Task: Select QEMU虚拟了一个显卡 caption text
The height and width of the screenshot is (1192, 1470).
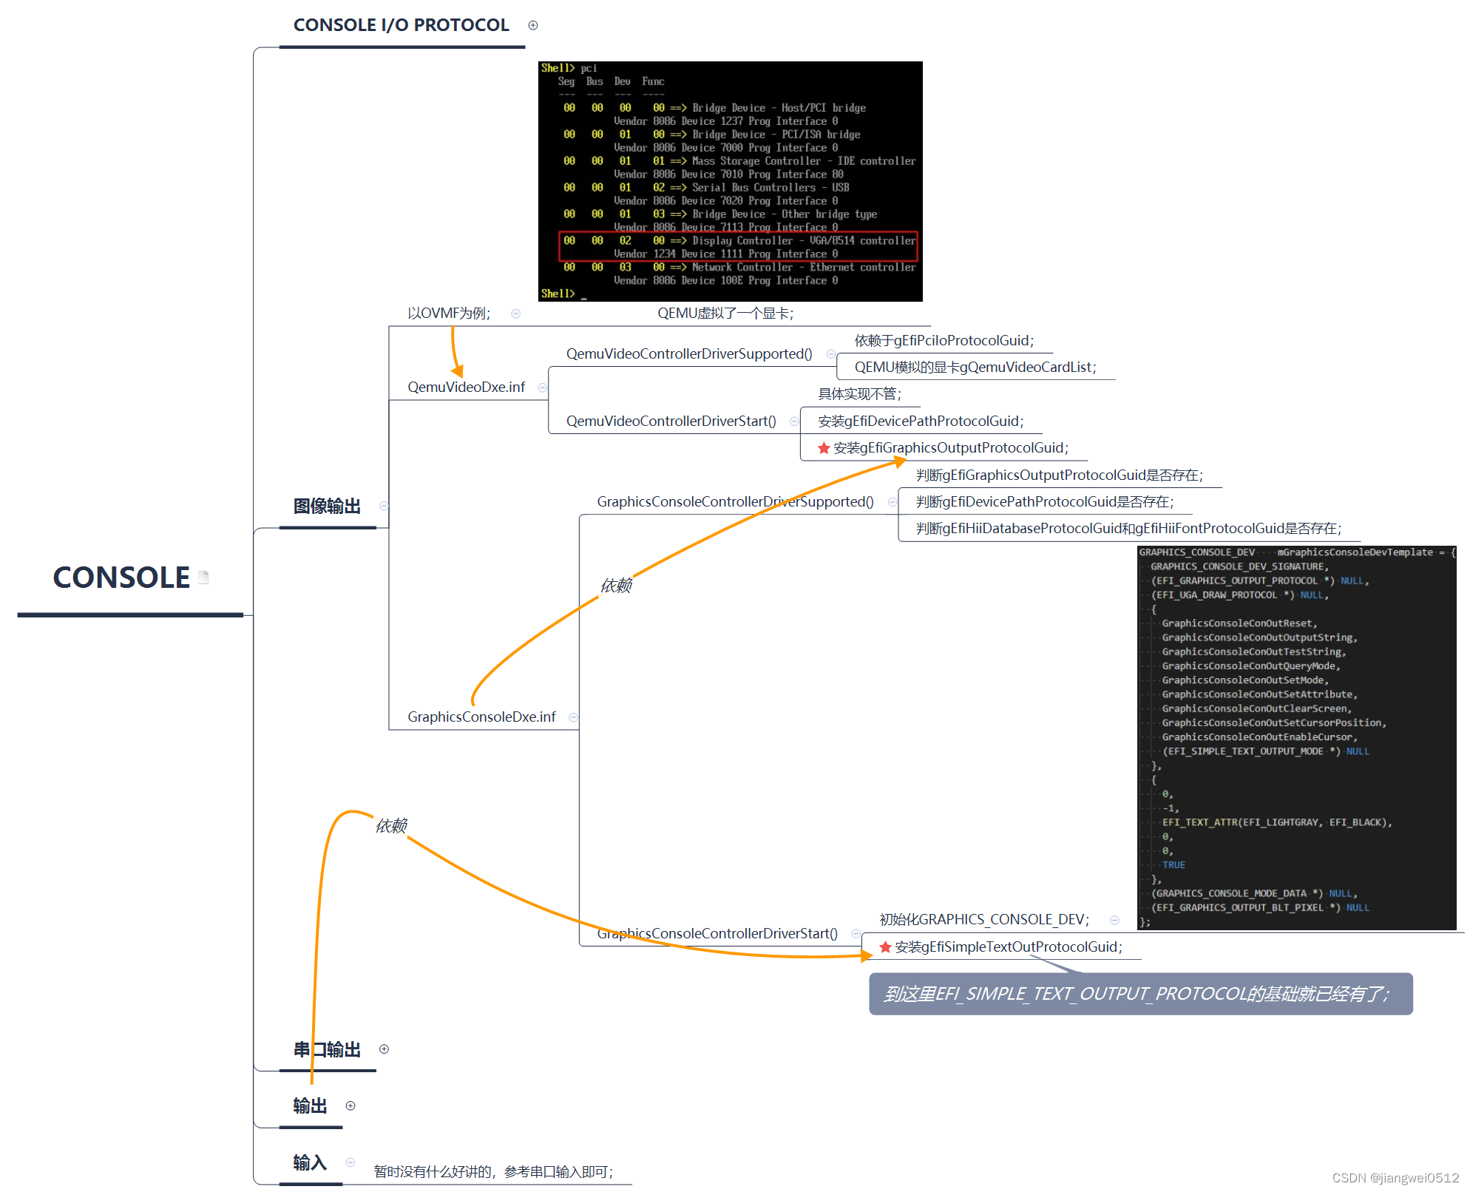Action: [x=725, y=314]
